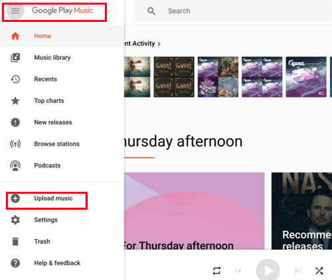The width and height of the screenshot is (332, 280).
Task: Open the Settings label
Action: 46,220
